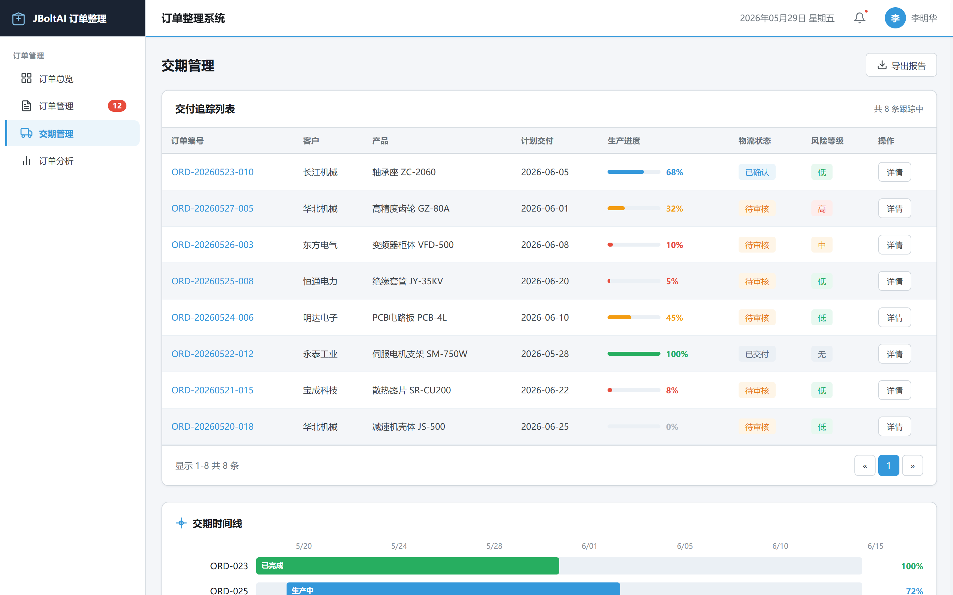Viewport: 953px width, 595px height.
Task: Click the JBoltAI logo icon
Action: click(x=19, y=19)
